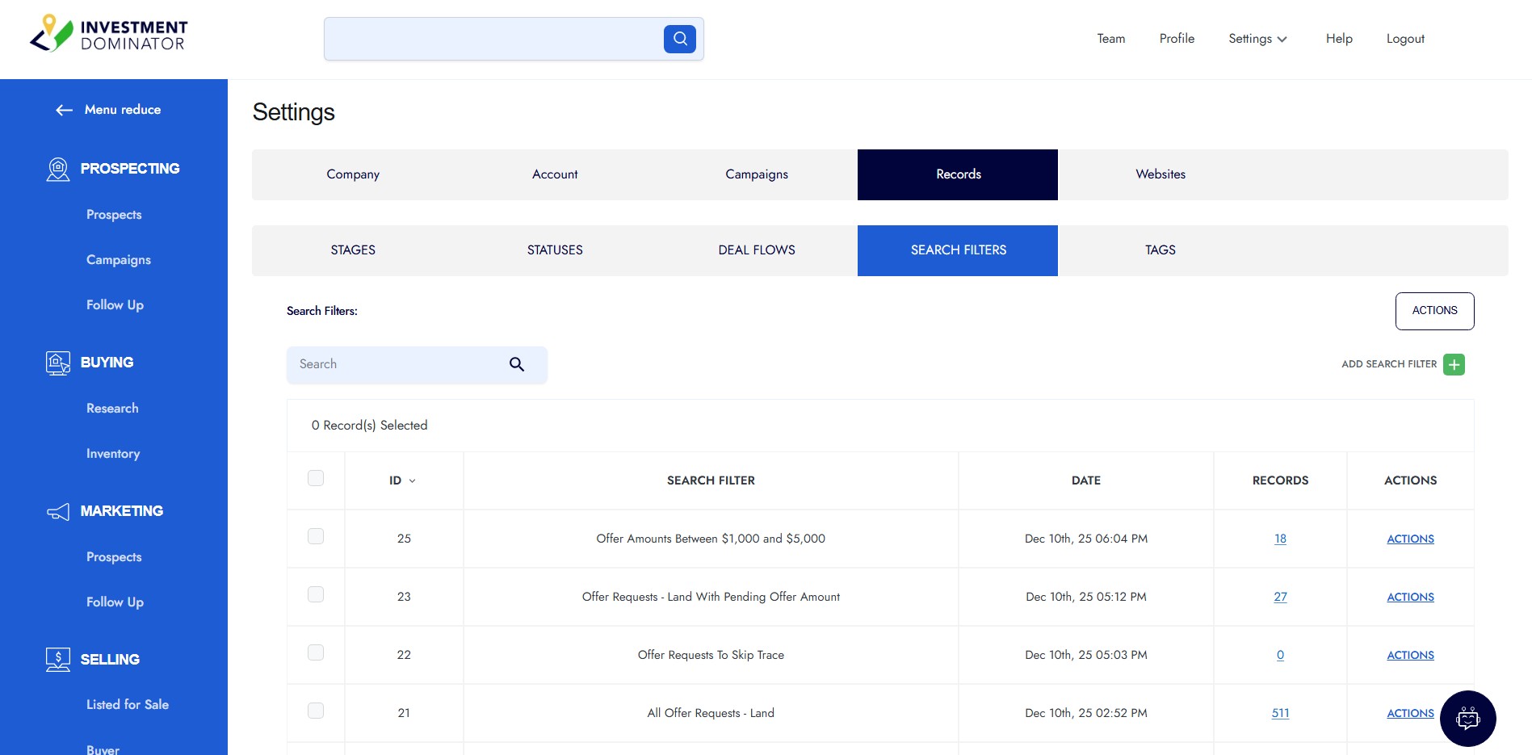Screen dimensions: 1532x755
Task: Focus the Search Filters search field
Action: (x=396, y=364)
